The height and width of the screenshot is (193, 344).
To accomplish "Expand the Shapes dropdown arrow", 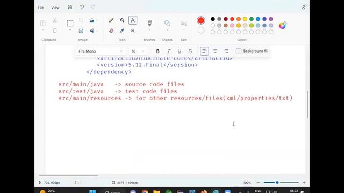I will [x=167, y=30].
